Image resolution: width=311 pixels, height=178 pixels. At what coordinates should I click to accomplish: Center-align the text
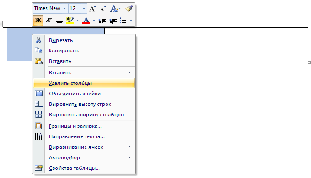click(59, 20)
